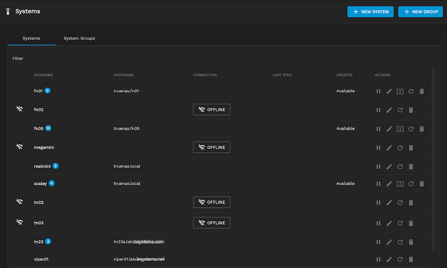Click the update icon for fn01
447x268 pixels.
point(400,91)
